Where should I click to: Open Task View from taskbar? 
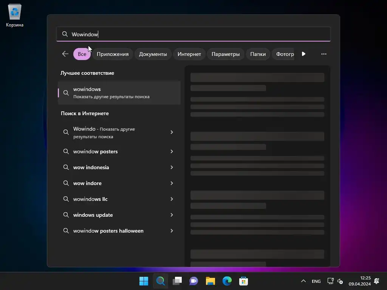point(177,281)
